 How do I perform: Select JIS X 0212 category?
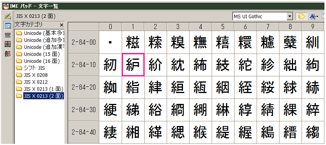pyautogui.click(x=32, y=82)
